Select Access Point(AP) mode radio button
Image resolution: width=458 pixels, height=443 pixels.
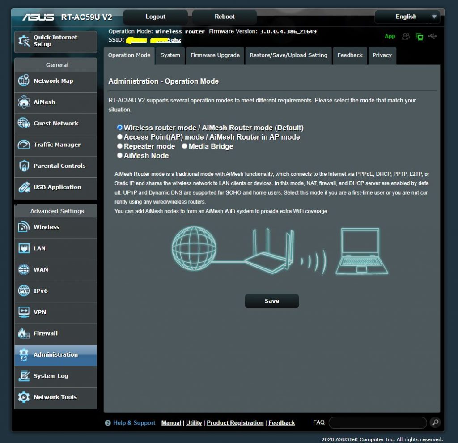point(119,137)
